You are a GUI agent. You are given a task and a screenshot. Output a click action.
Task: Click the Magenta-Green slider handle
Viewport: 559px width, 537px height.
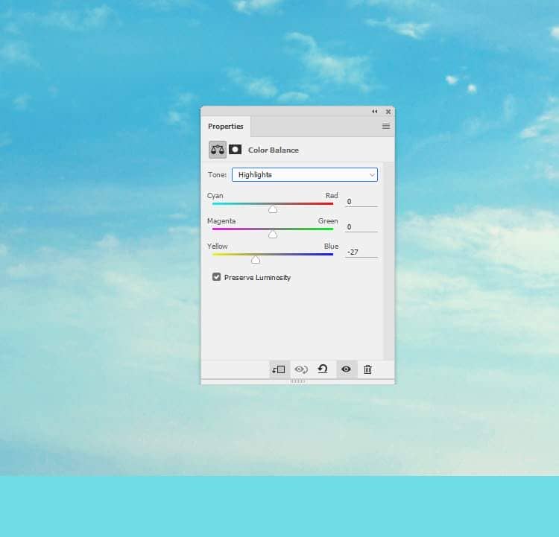[x=273, y=235]
